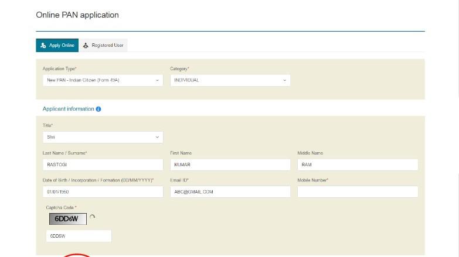Click the Online PAN application heading
Viewport: 459px width, 257px height.
pyautogui.click(x=77, y=15)
